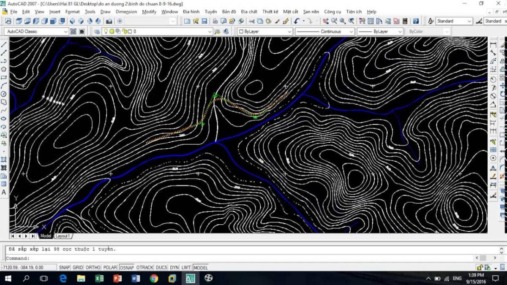Open the calculator icon in the toolbar
Image resolution: width=507 pixels, height=285 pixels.
coord(405,21)
